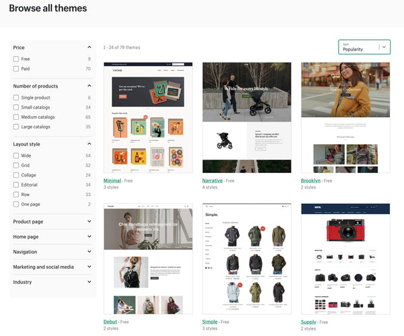
Task: Expand the Industry filter
Action: click(89, 281)
